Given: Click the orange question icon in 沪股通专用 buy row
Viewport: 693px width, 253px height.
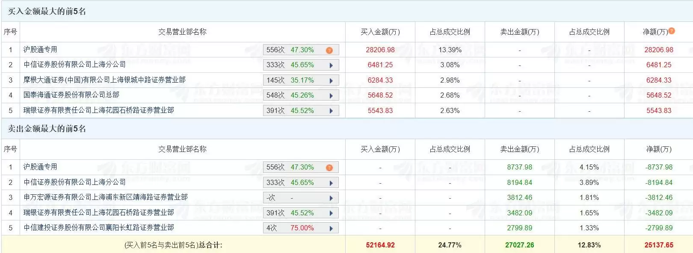Looking at the screenshot, I should click(x=329, y=50).
